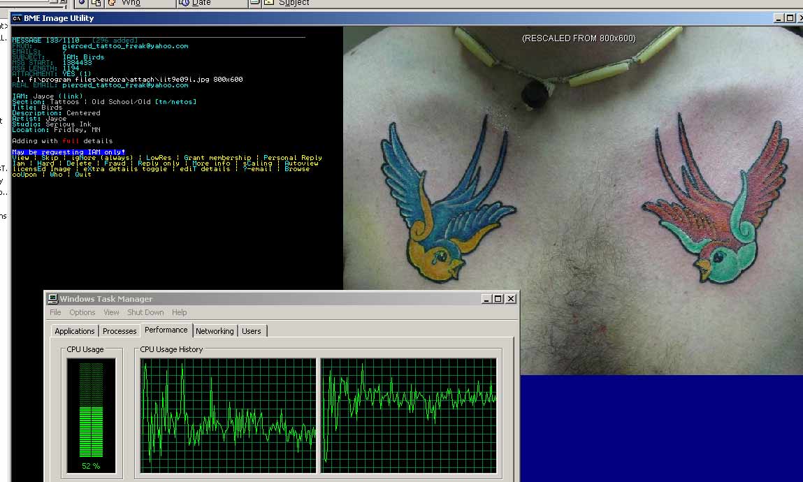Screen dimensions: 803x482
Task: Click the CPU Usage meter showing 52%
Action: point(91,411)
